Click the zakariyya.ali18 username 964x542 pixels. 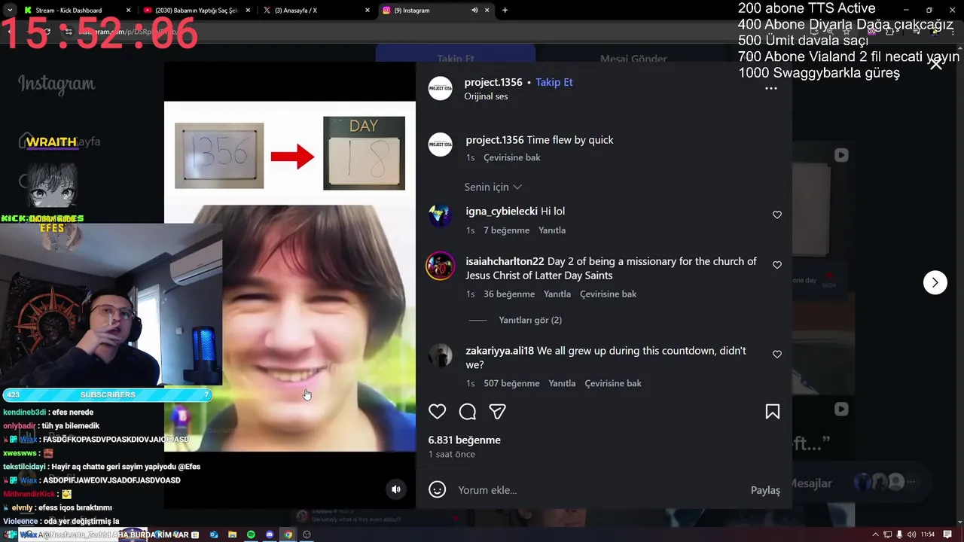(500, 351)
